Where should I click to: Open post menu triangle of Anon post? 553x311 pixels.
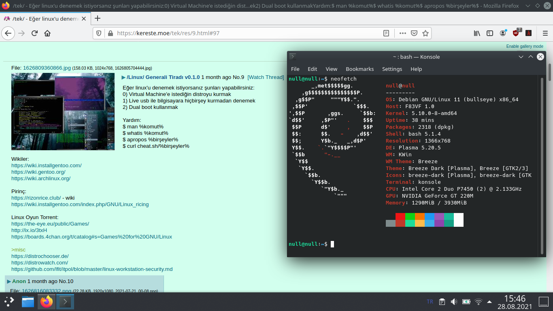[9, 281]
